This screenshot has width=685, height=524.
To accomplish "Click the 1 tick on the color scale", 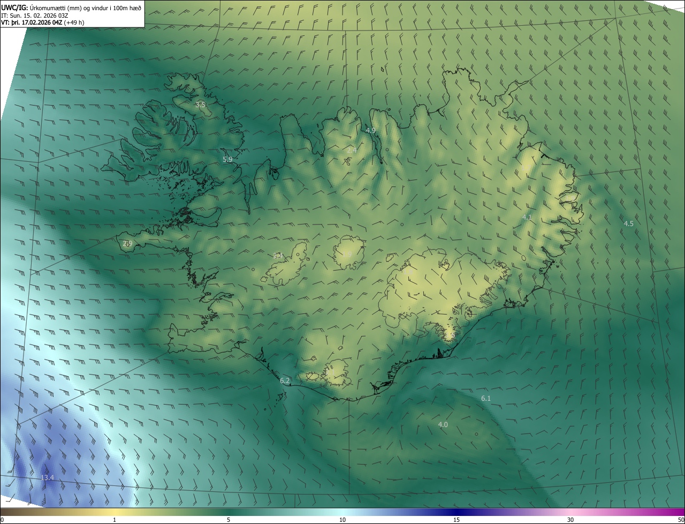I will pyautogui.click(x=115, y=520).
